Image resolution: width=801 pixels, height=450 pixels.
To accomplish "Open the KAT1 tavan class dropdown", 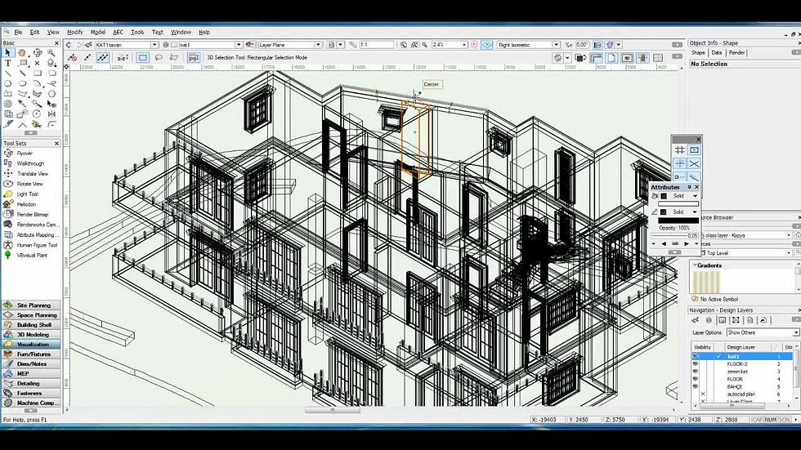I will [x=154, y=45].
